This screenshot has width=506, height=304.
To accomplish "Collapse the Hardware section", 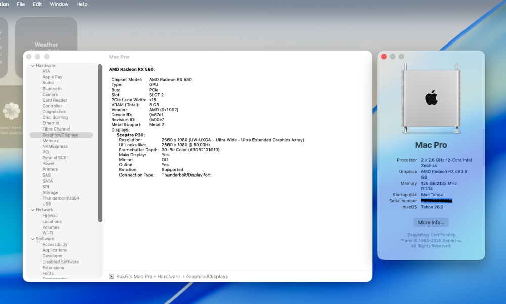I will [33, 66].
